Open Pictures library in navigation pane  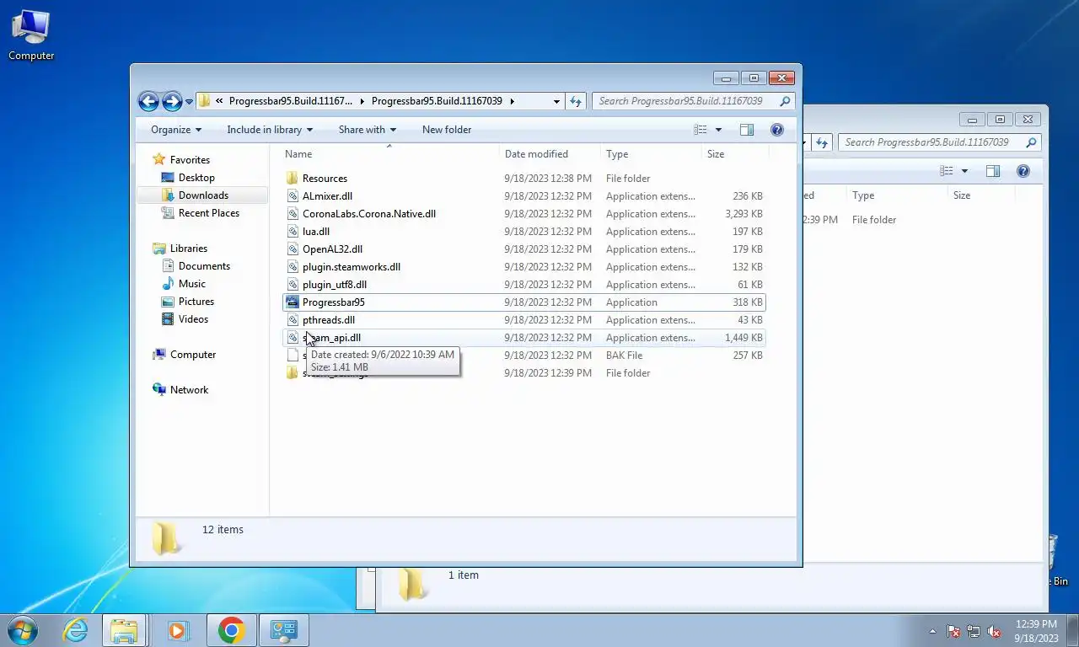pyautogui.click(x=196, y=302)
